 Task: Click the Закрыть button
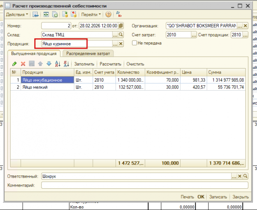pyautogui.click(x=241, y=197)
